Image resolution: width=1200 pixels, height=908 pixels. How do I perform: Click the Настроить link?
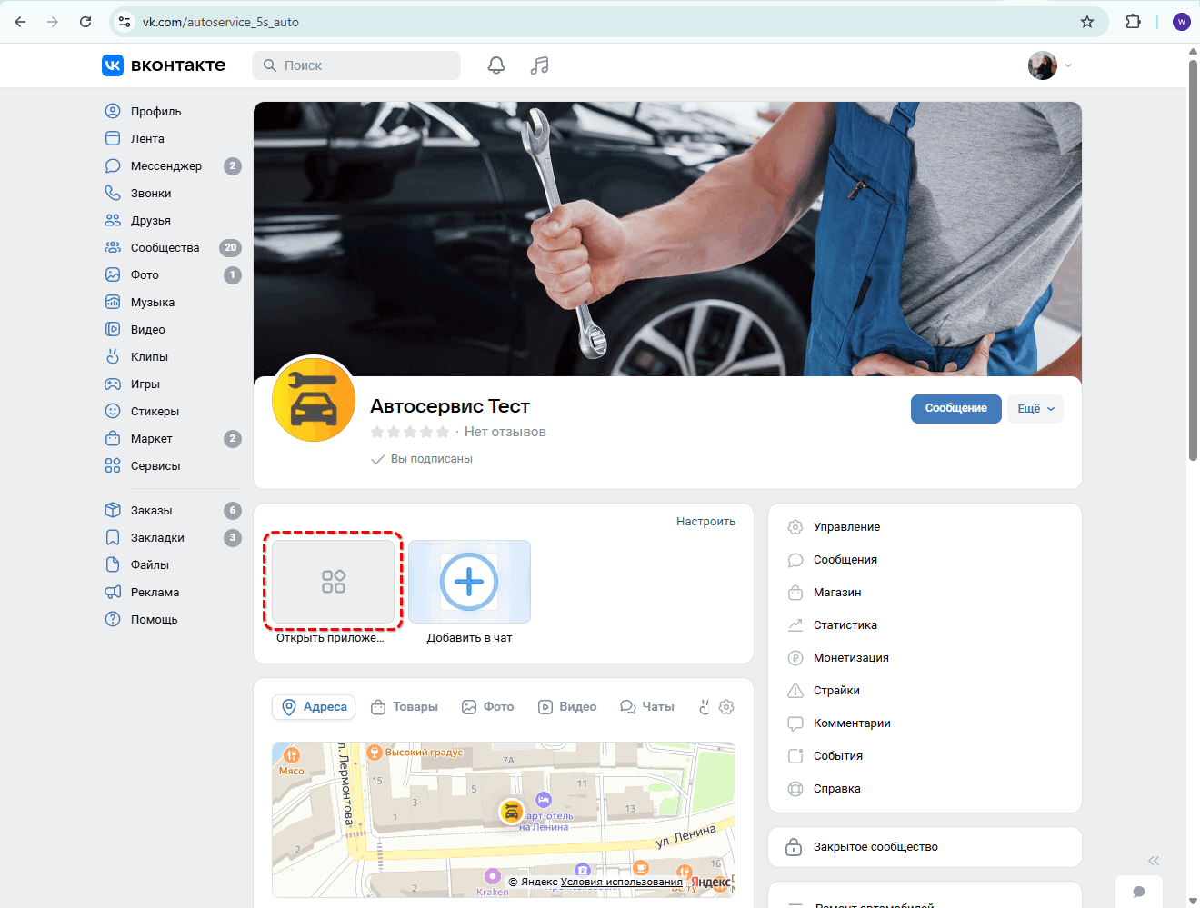(705, 522)
